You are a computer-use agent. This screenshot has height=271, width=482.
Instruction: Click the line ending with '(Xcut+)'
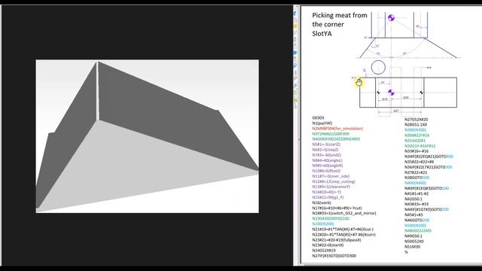coord(343,235)
